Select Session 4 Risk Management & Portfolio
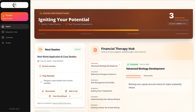The width and height of the screenshot is (195, 112). (x=106, y=81)
